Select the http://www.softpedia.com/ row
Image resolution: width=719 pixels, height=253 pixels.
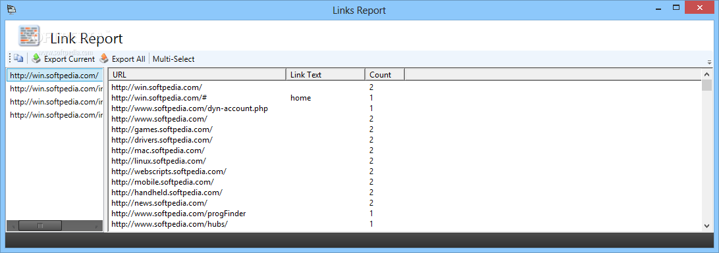point(405,119)
